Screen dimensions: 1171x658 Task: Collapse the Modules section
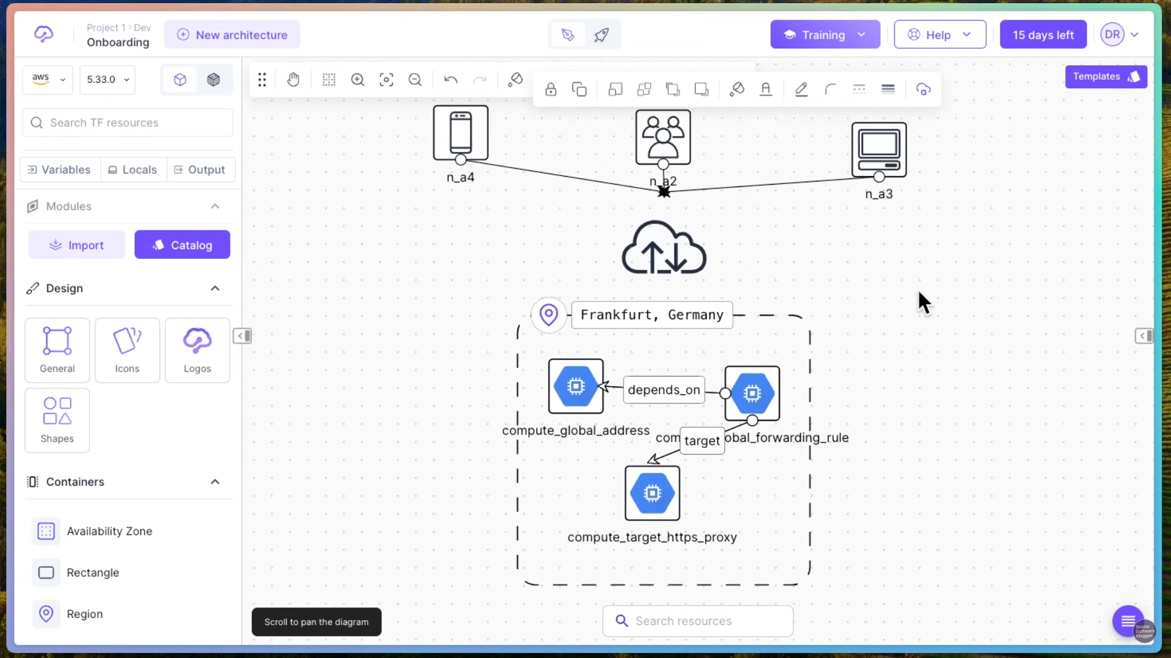coord(215,207)
